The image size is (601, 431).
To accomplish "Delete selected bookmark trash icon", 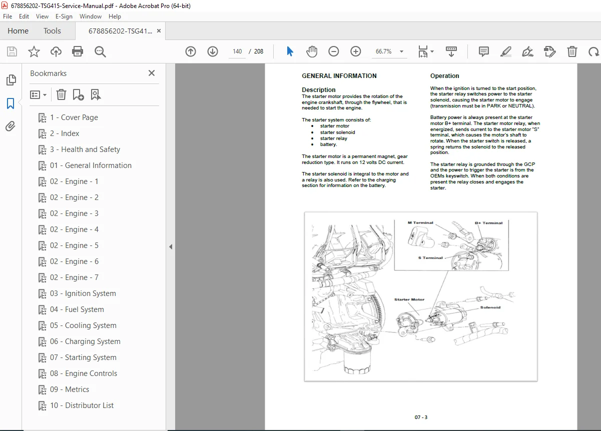I will click(x=61, y=94).
